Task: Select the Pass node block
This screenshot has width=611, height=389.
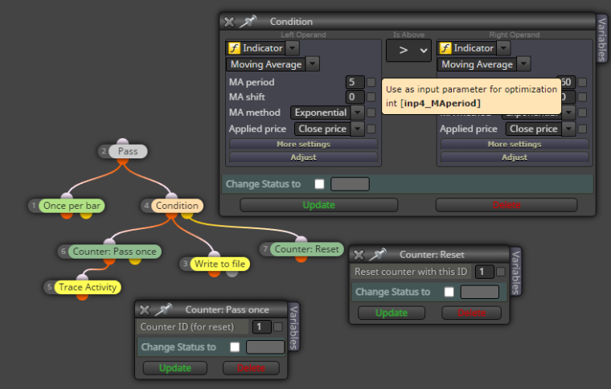Action: tap(128, 151)
